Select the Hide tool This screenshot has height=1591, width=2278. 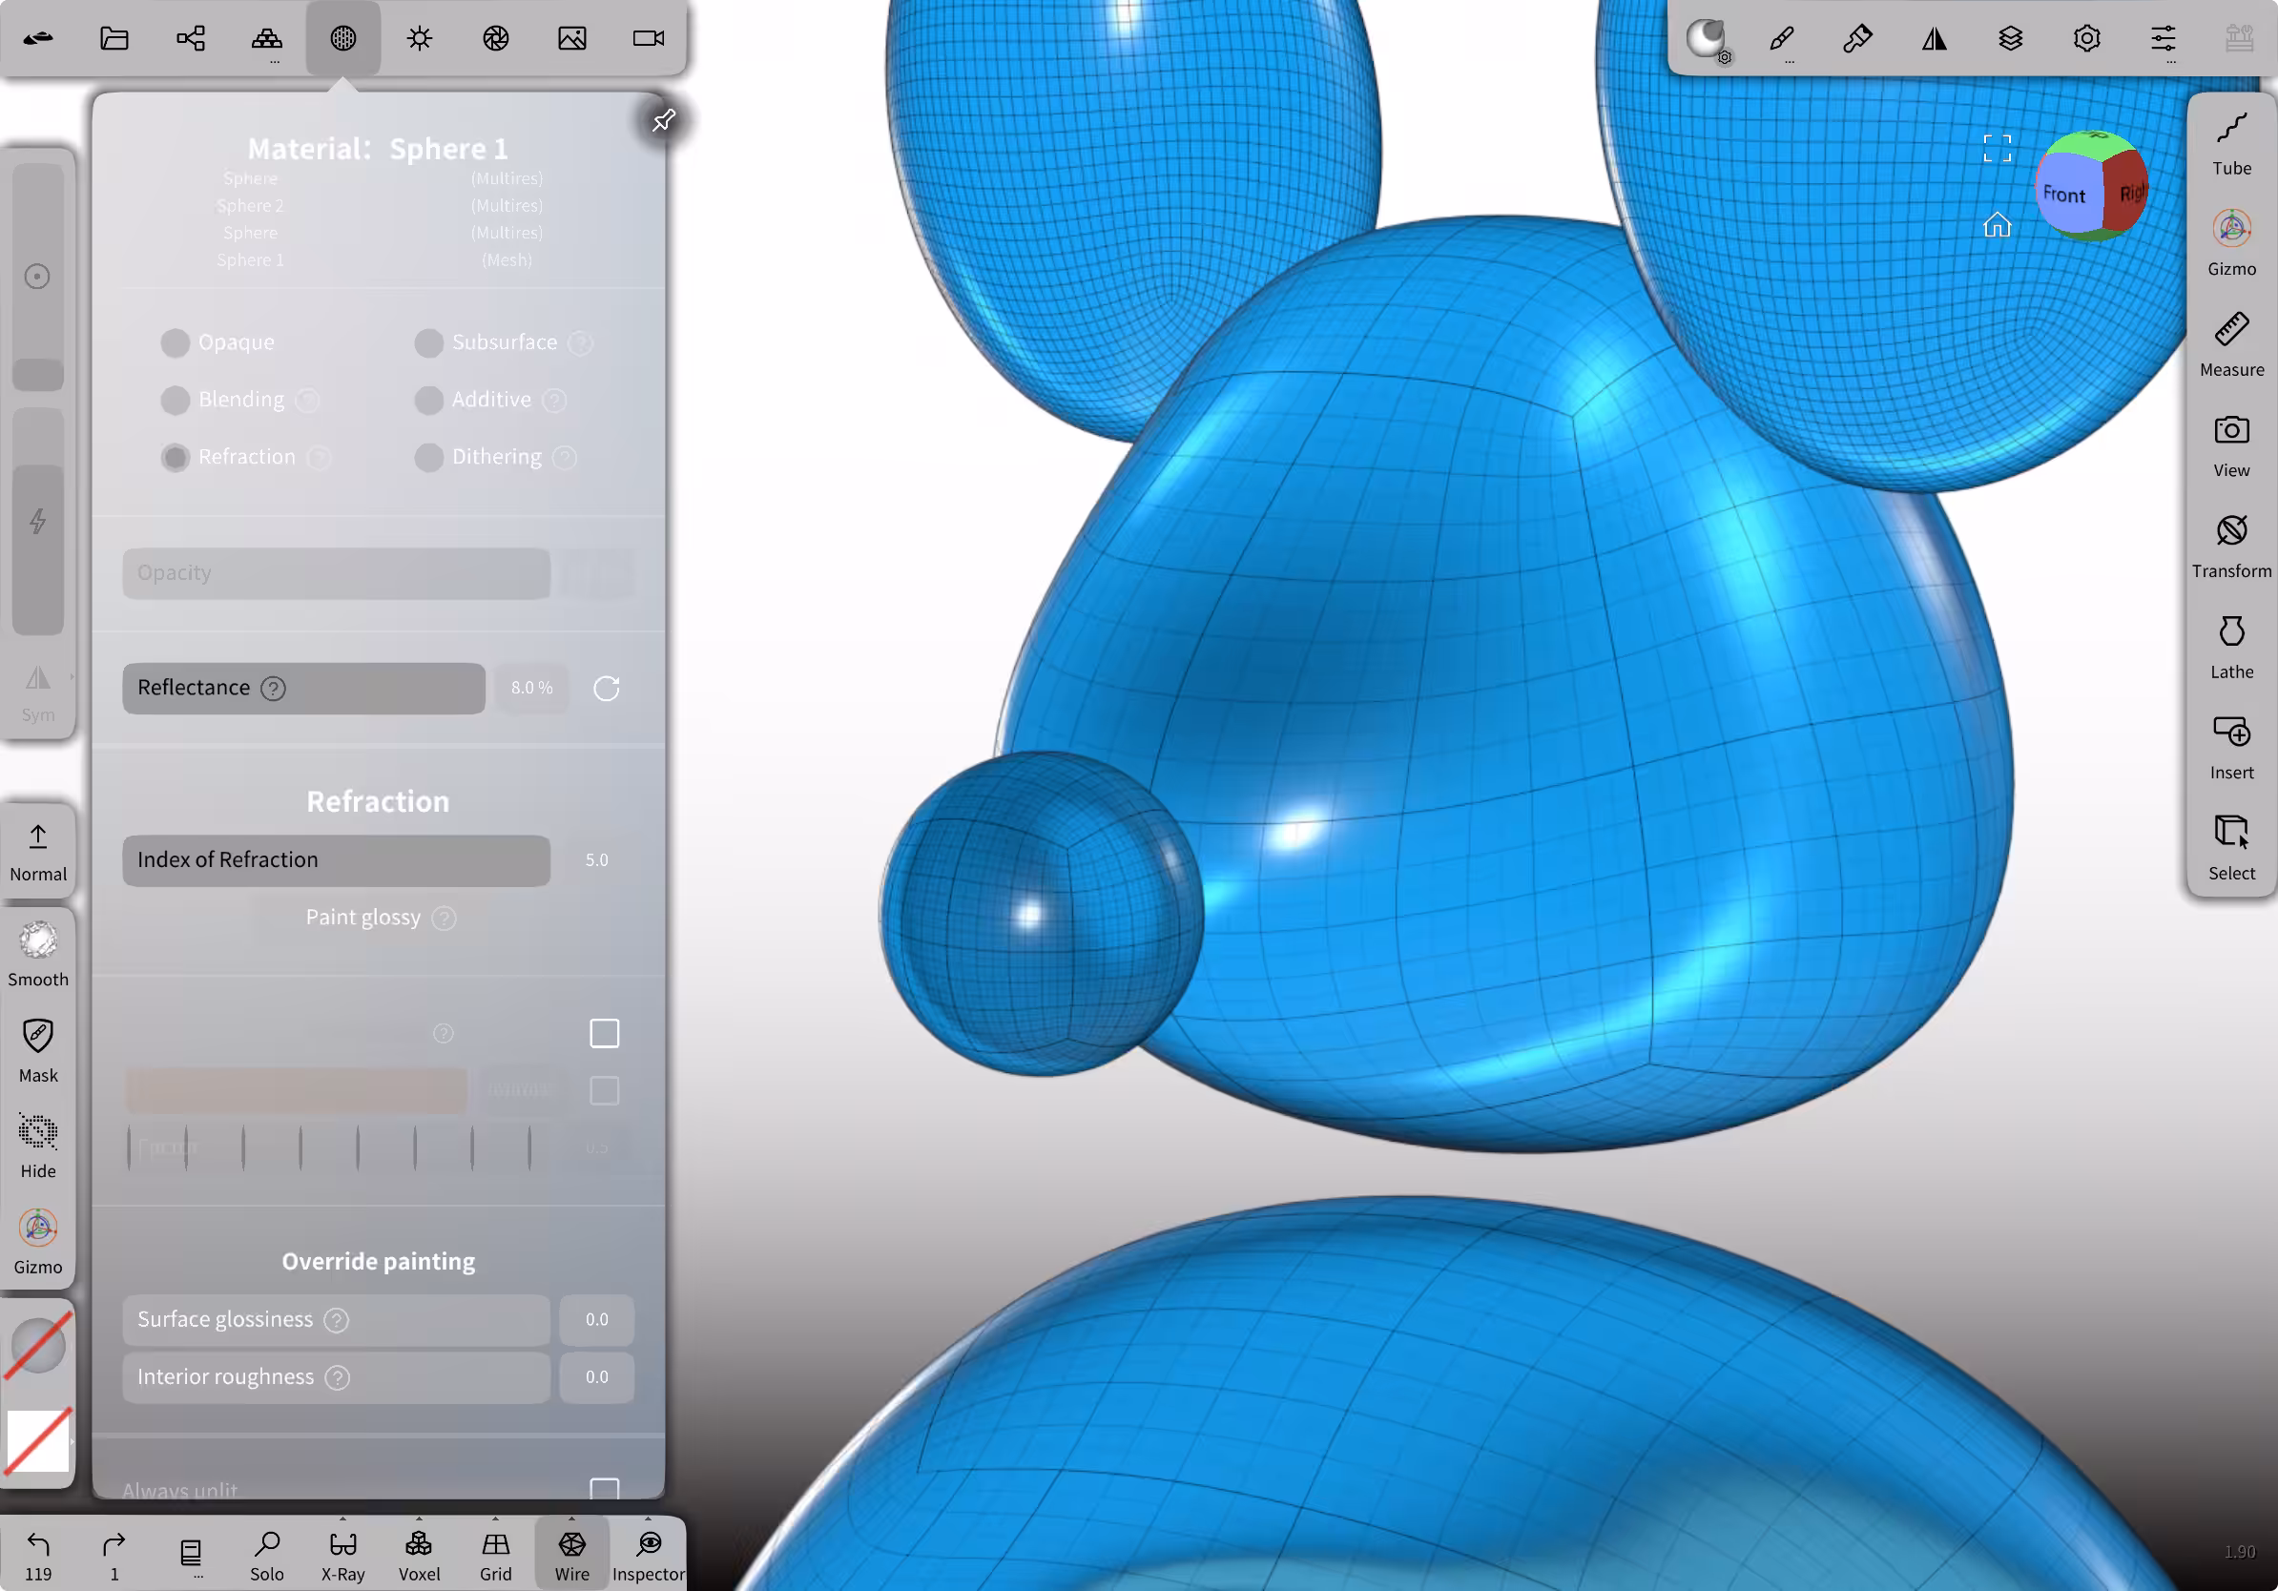(38, 1147)
